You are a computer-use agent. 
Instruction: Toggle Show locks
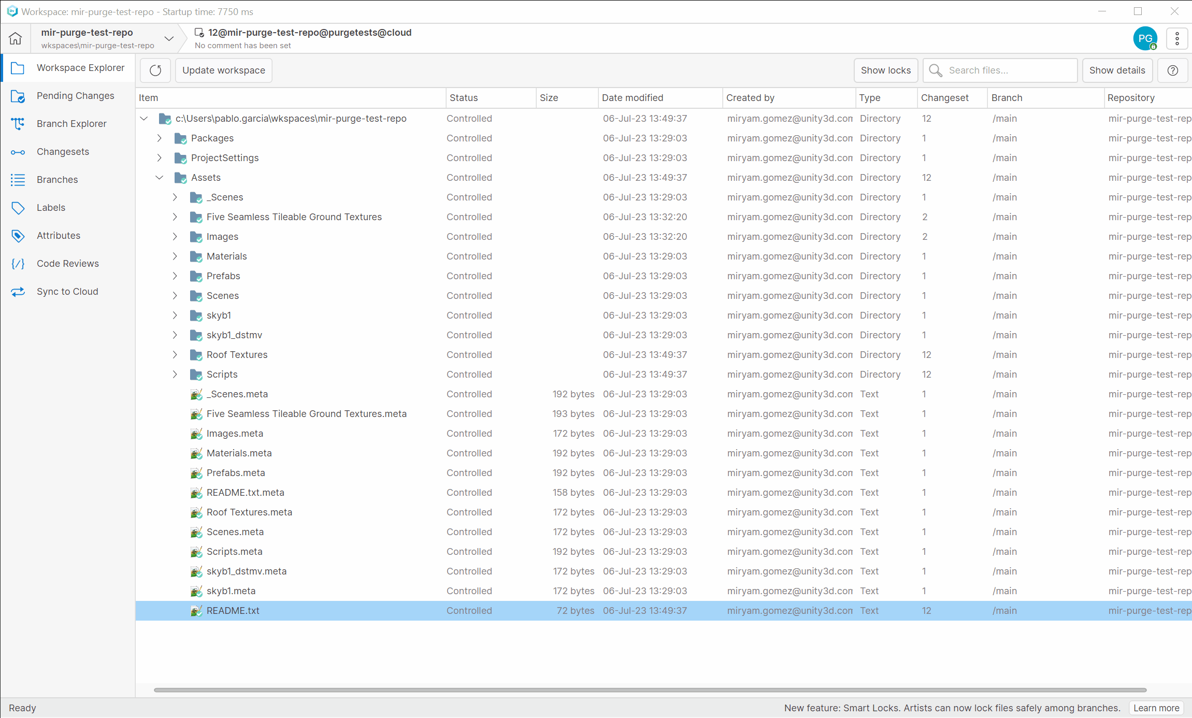(x=886, y=70)
